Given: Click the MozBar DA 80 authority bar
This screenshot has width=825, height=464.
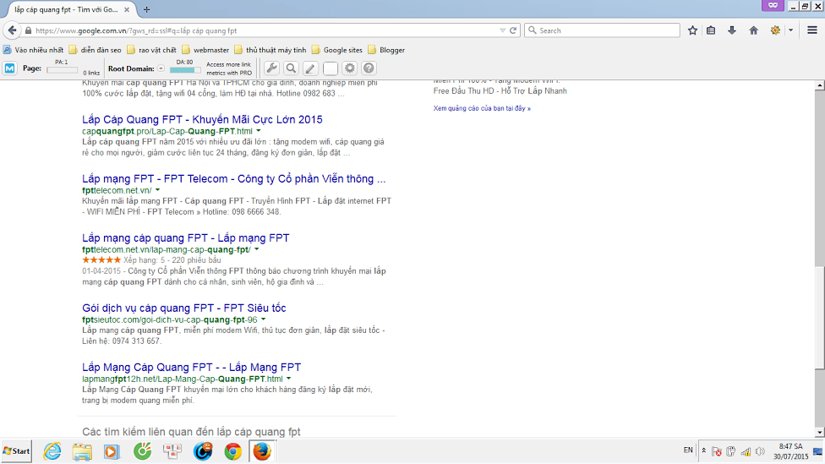Looking at the screenshot, I should [x=184, y=70].
